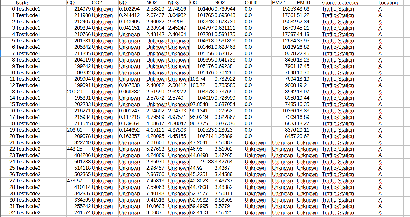Select O3 cell 45138
Viewport: 410px width, 217px height.
point(202,162)
